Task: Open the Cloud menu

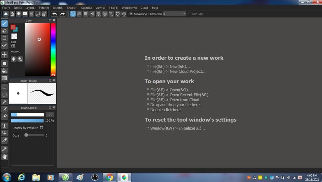Action: [144, 8]
